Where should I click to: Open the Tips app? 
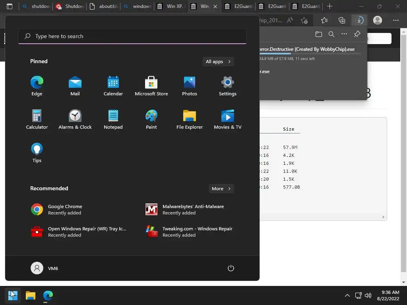(x=37, y=153)
